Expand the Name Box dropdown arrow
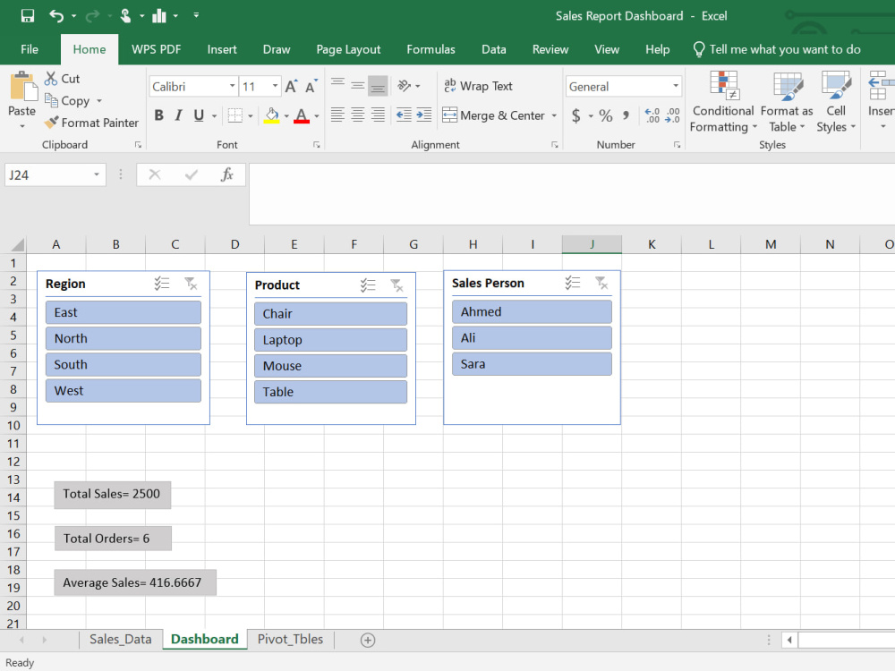 pyautogui.click(x=97, y=174)
